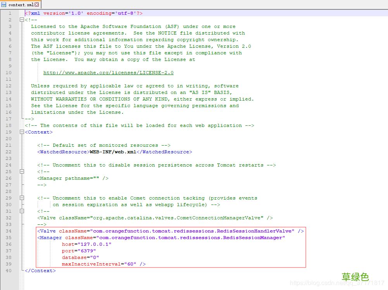Click the port="6379" attribute

pyautogui.click(x=79, y=251)
